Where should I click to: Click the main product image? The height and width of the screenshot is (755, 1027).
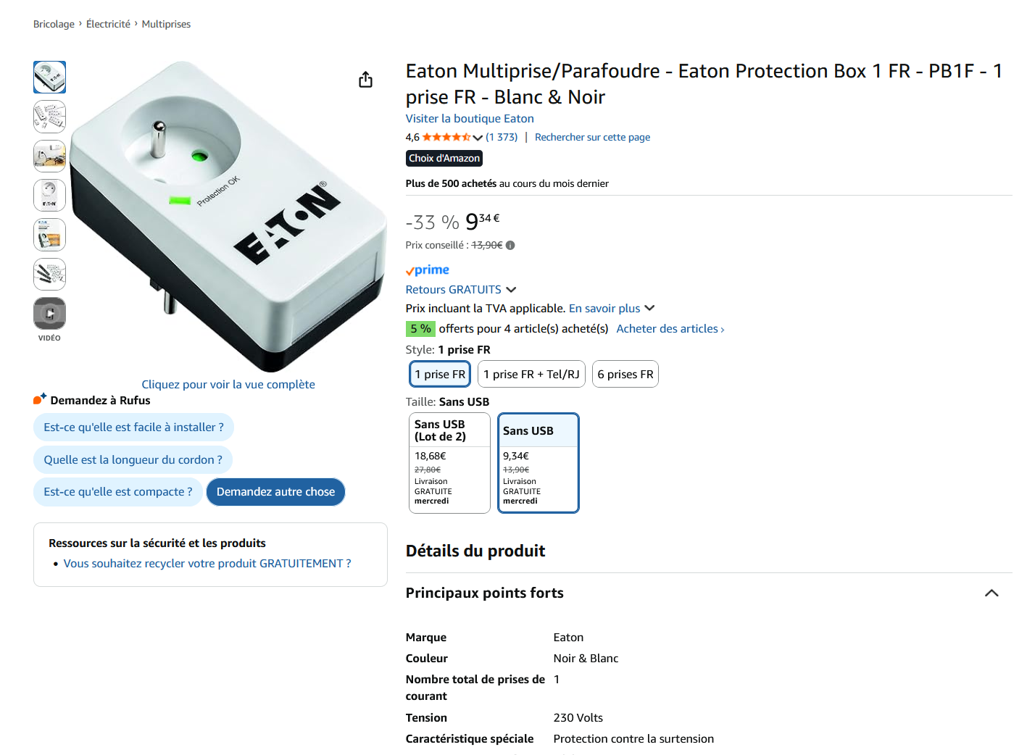pyautogui.click(x=228, y=217)
